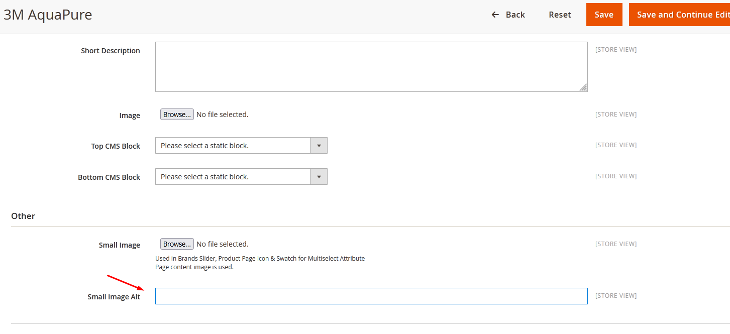730x334 pixels.
Task: Focus the Small Image Alt input field
Action: point(371,296)
